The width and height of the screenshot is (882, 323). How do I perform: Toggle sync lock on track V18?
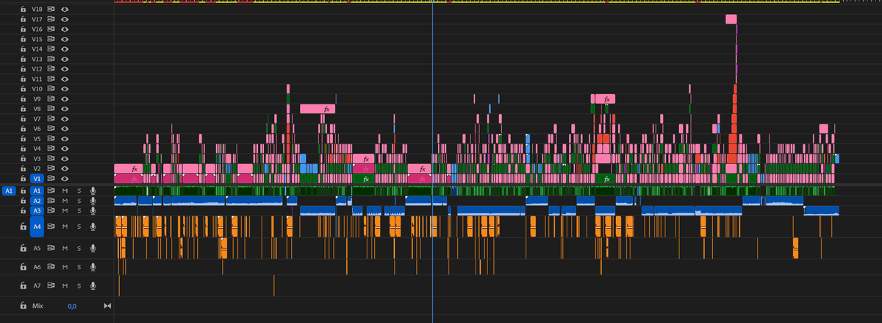click(51, 8)
